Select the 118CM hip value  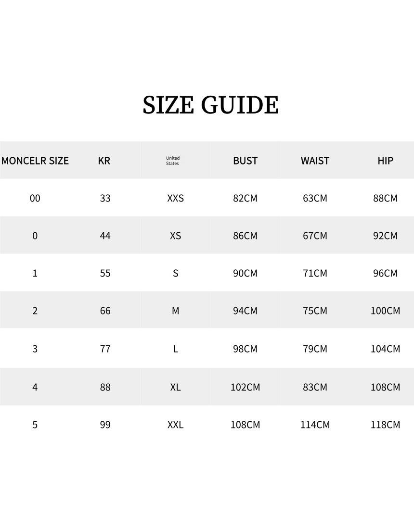(x=385, y=425)
